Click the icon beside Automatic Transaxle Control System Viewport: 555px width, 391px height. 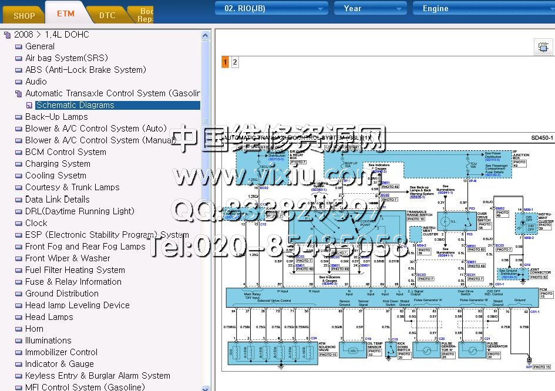pos(18,93)
